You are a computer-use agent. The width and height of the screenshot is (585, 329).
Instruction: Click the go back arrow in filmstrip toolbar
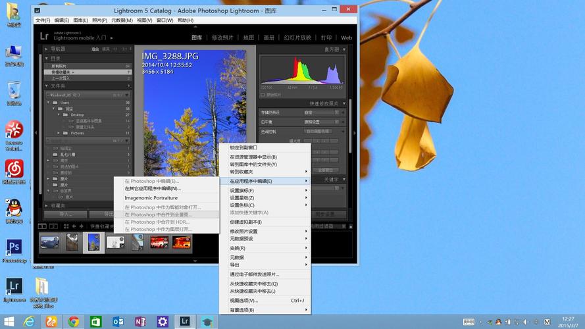[74, 226]
